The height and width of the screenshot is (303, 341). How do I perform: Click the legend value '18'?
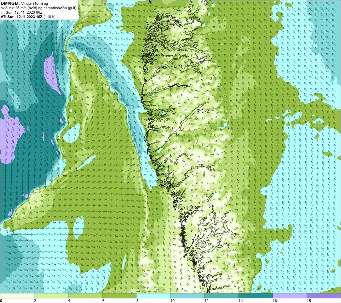(309, 301)
